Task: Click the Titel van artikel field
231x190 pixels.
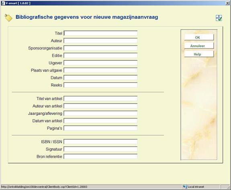Action: tap(100, 98)
